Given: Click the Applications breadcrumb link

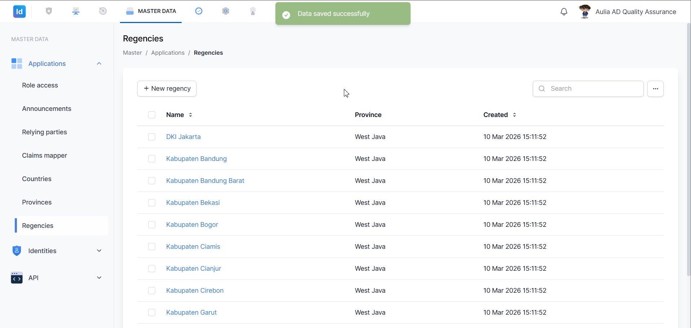Looking at the screenshot, I should coord(168,53).
